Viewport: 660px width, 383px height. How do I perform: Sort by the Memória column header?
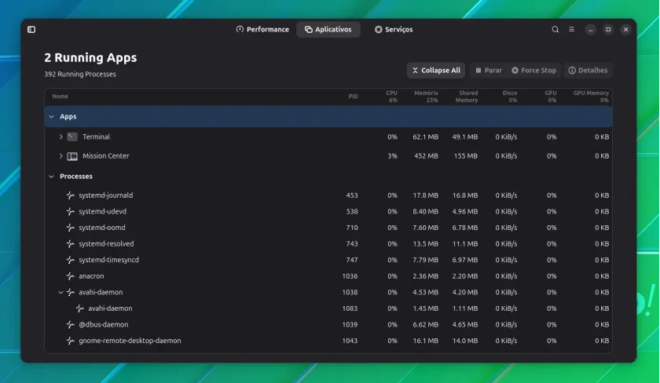tap(426, 97)
